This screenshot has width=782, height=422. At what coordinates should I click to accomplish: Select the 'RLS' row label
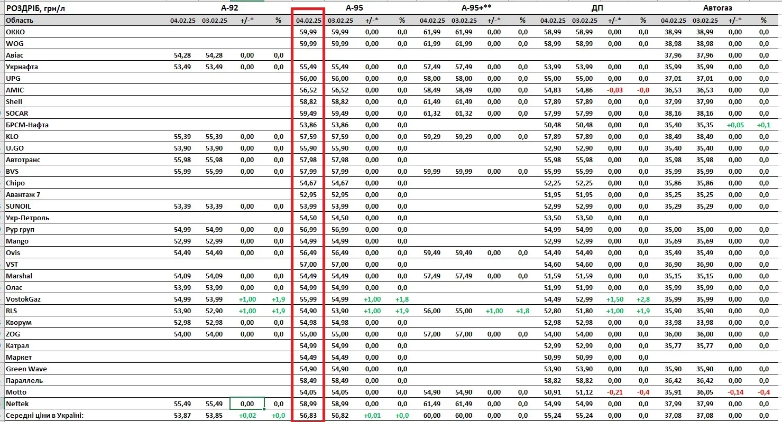[12, 311]
